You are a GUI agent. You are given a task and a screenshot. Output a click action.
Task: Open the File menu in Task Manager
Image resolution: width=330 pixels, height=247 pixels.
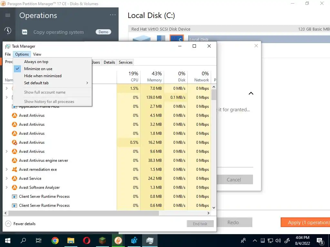(8, 54)
